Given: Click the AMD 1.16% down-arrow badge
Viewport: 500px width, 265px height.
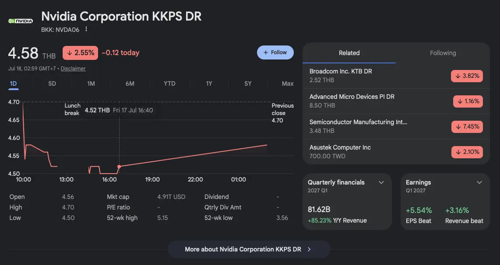Looking at the screenshot, I should point(468,101).
